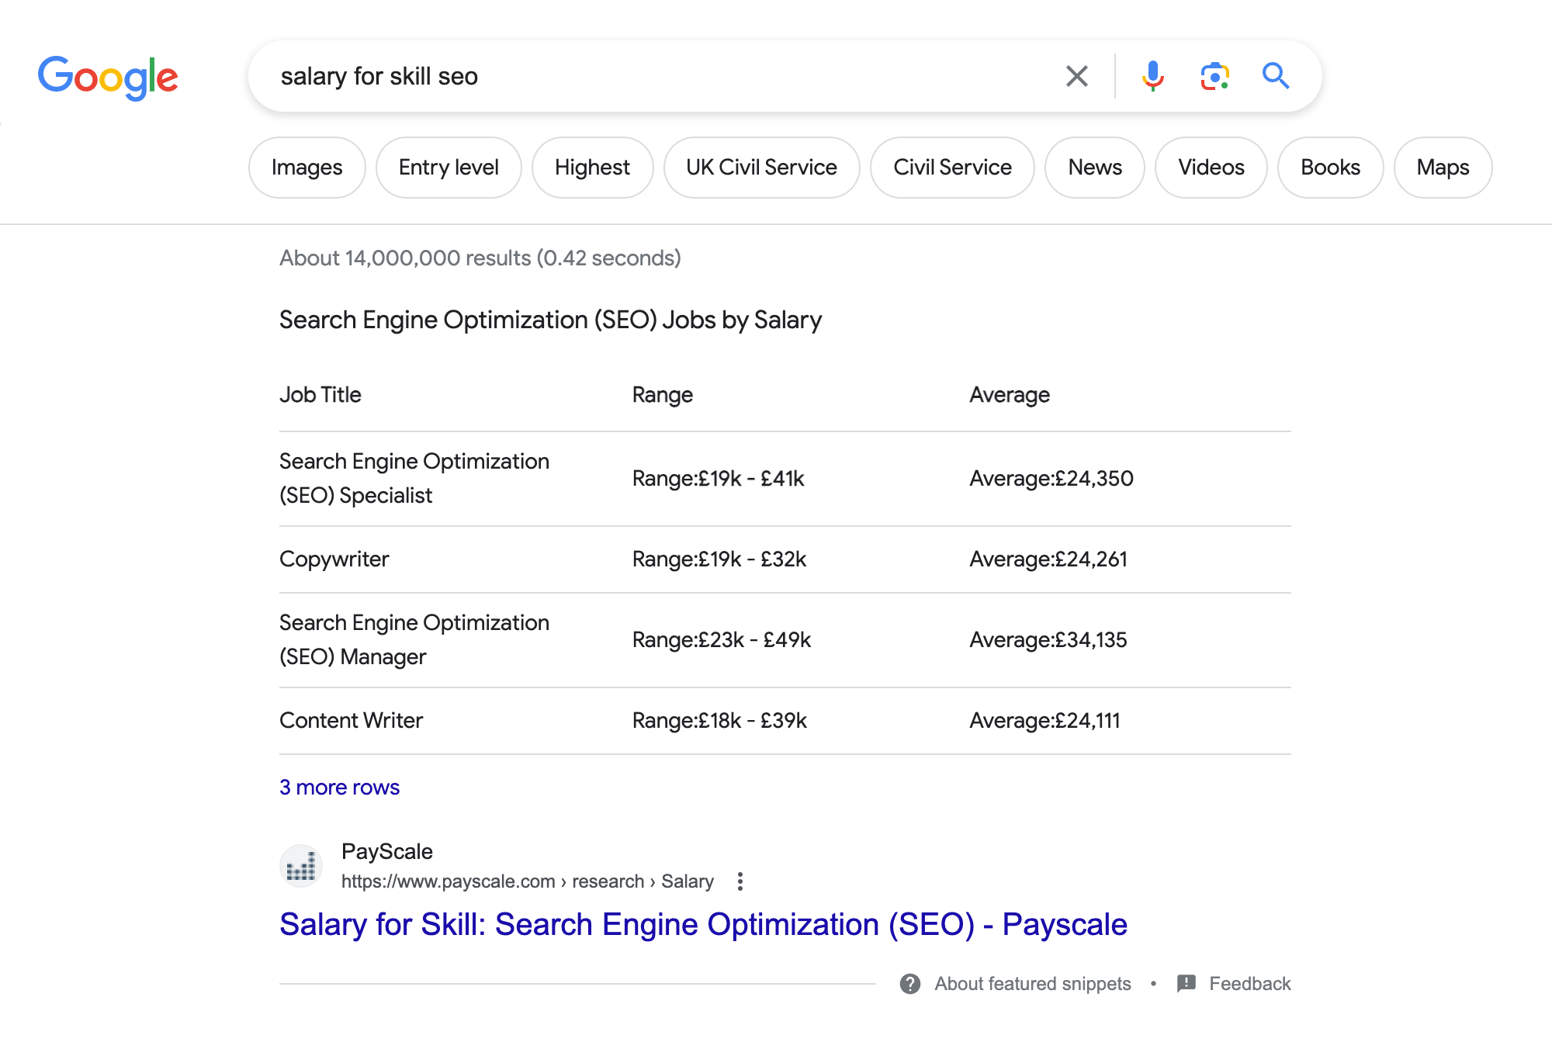Viewport: 1552px width, 1063px height.
Task: Switch to the News filter
Action: click(x=1095, y=168)
